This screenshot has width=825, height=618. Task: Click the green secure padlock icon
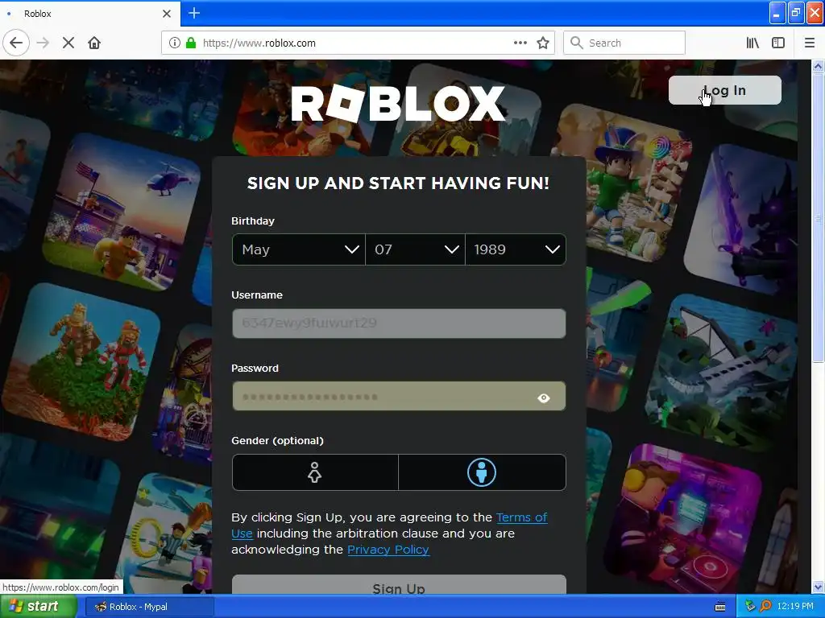coord(190,43)
